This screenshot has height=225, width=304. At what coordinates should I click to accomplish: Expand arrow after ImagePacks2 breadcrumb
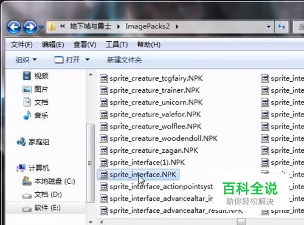[177, 27]
